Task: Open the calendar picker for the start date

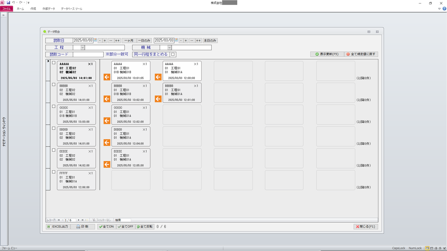Action: point(95,40)
